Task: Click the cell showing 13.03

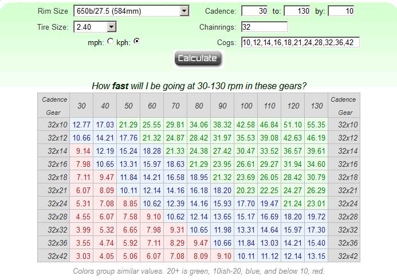Action: click(x=269, y=243)
